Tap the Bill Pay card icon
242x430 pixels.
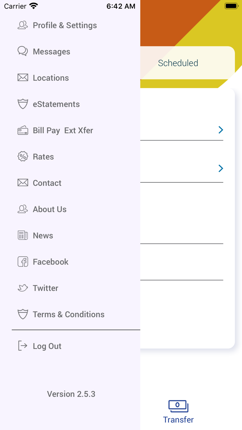pos(23,131)
